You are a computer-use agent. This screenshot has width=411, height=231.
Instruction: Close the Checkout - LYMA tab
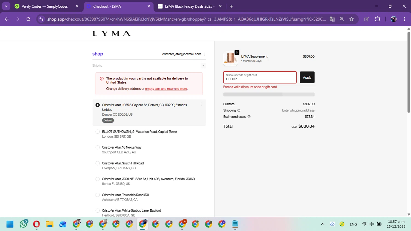(149, 6)
